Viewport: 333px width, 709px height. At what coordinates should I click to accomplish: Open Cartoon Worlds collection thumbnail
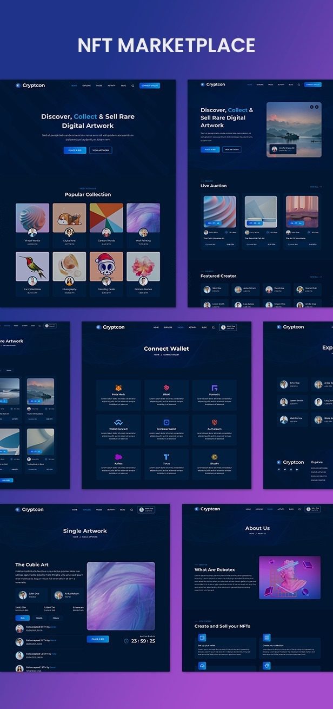(x=106, y=218)
